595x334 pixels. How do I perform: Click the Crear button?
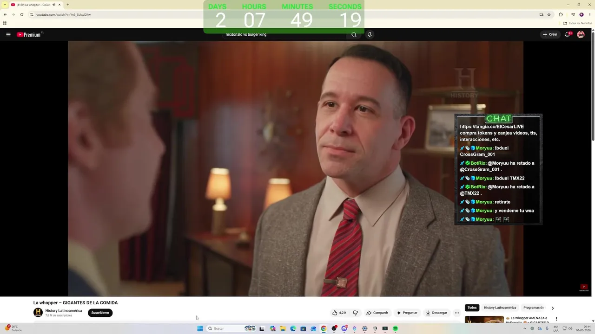point(550,34)
